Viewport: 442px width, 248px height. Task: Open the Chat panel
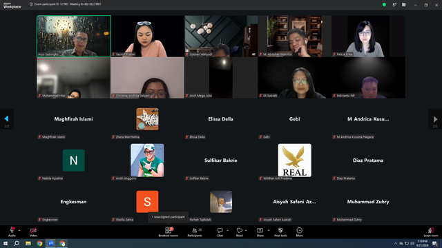click(220, 232)
